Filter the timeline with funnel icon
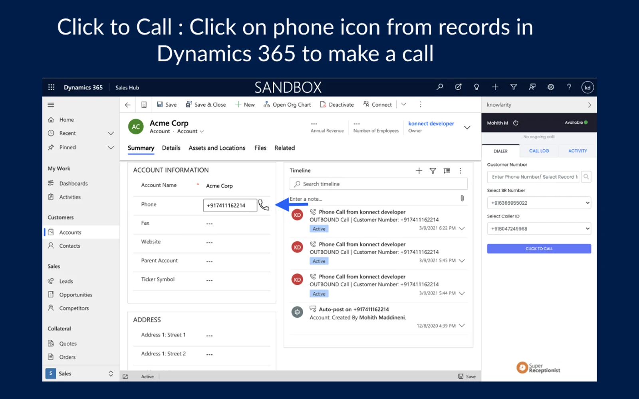This screenshot has height=399, width=639. (433, 171)
